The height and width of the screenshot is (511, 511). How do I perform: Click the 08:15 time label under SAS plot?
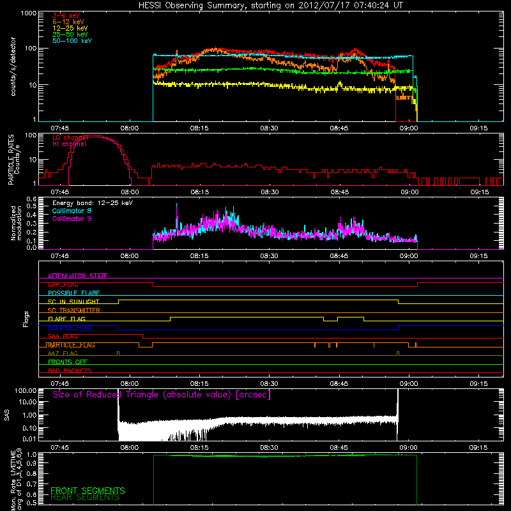point(199,448)
